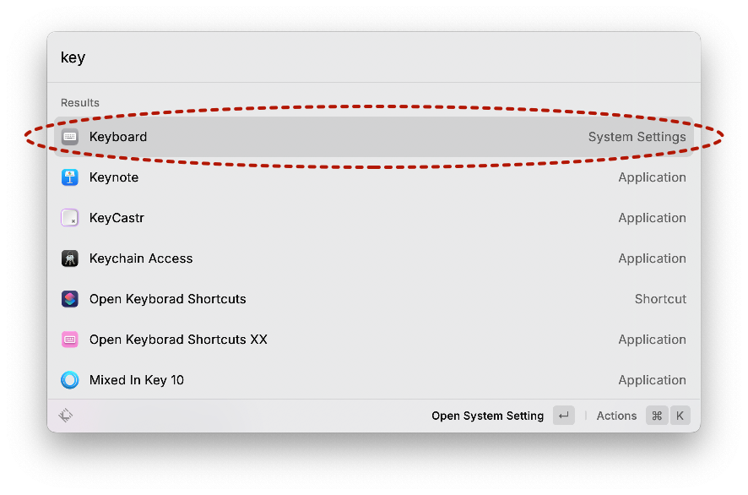Pick Mixed In Key 10 result
The height and width of the screenshot is (495, 748).
(x=371, y=380)
